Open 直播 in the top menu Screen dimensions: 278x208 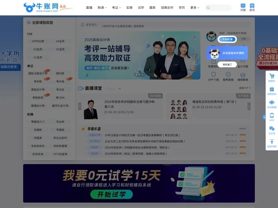[89, 8]
